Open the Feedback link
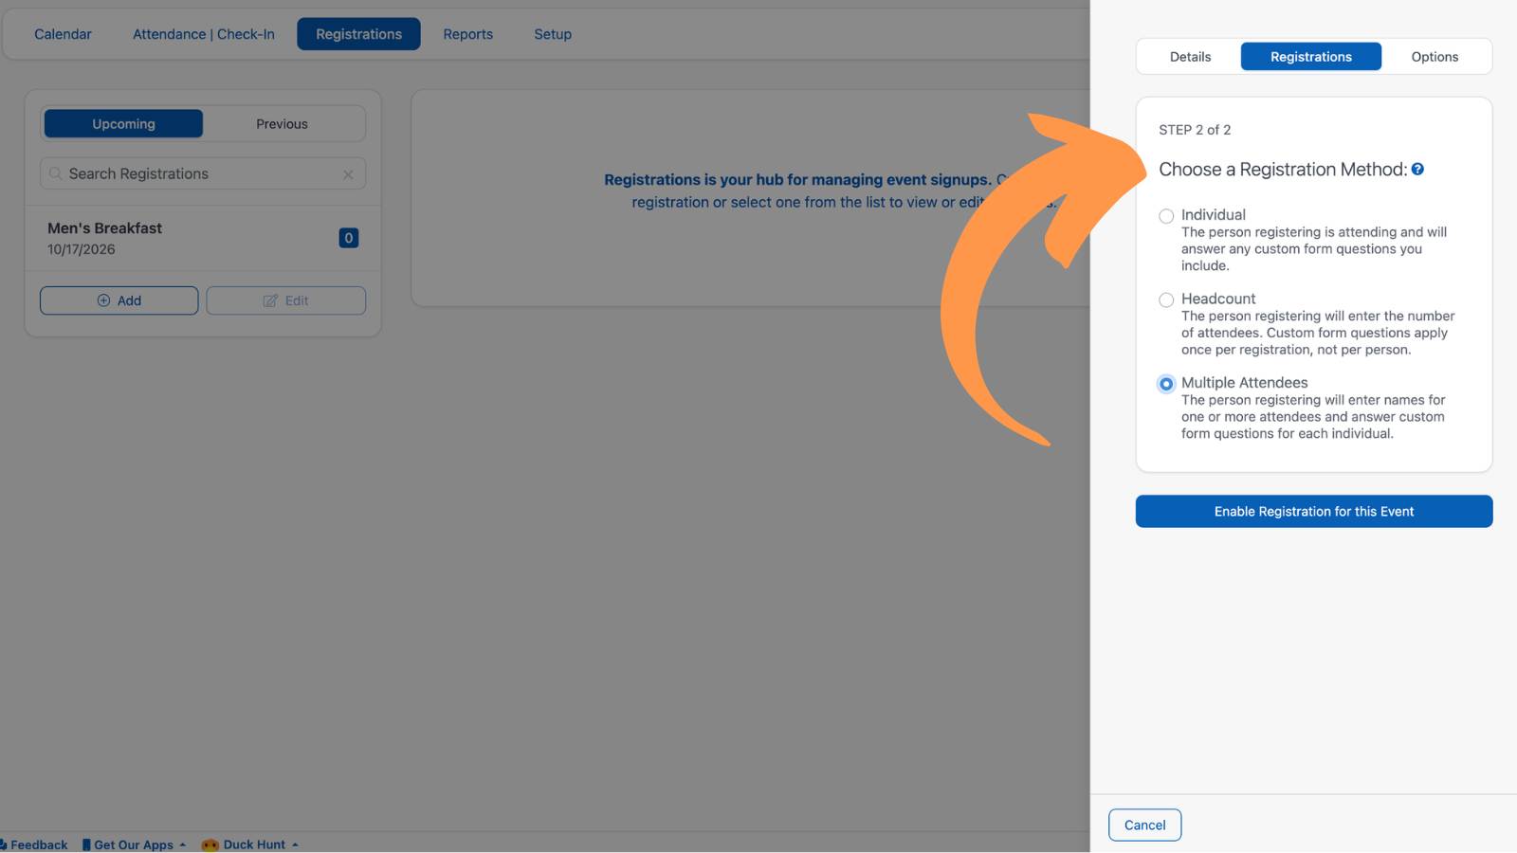This screenshot has width=1517, height=853. [34, 844]
